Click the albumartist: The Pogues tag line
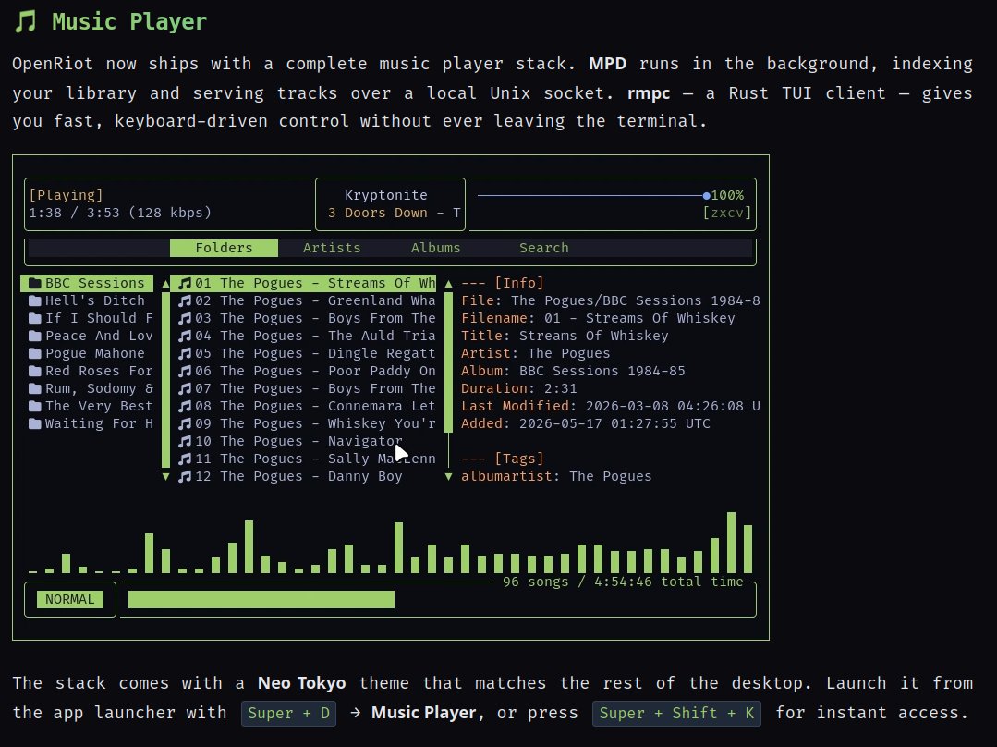This screenshot has height=747, width=997. 556,476
